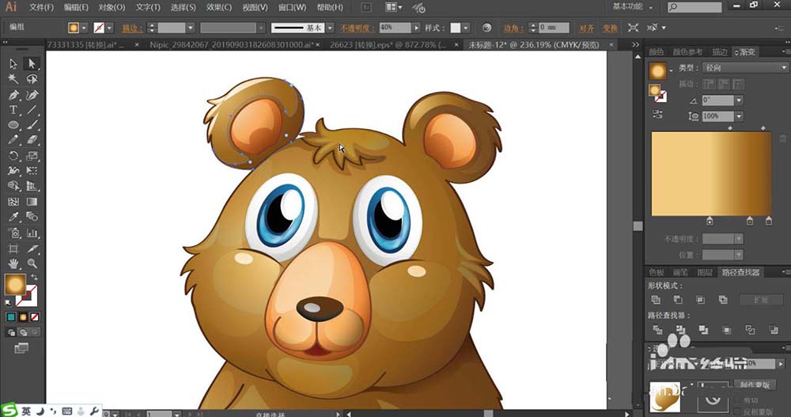The height and width of the screenshot is (417, 791).
Task: Toggle the 剪切 clip checkbox
Action: pos(739,400)
